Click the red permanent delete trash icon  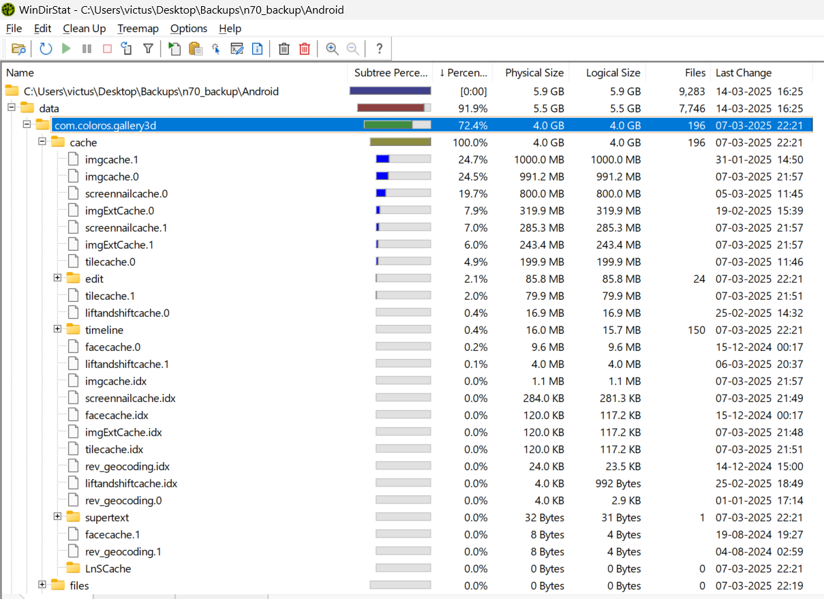pyautogui.click(x=305, y=48)
